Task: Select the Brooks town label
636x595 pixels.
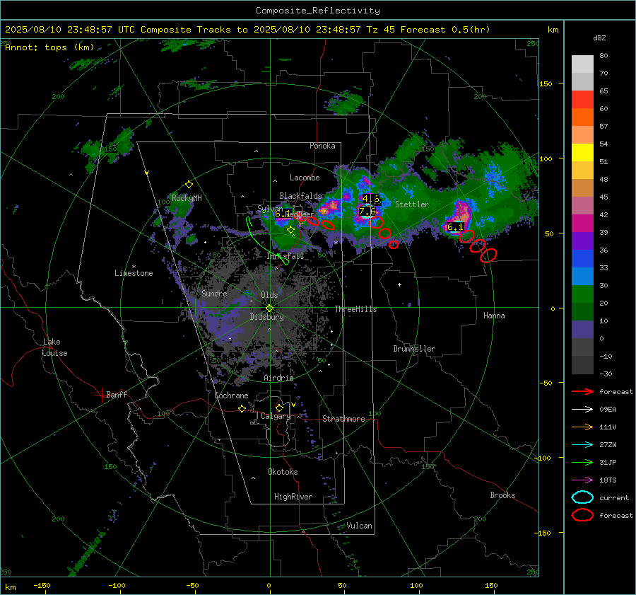Action: (x=502, y=495)
